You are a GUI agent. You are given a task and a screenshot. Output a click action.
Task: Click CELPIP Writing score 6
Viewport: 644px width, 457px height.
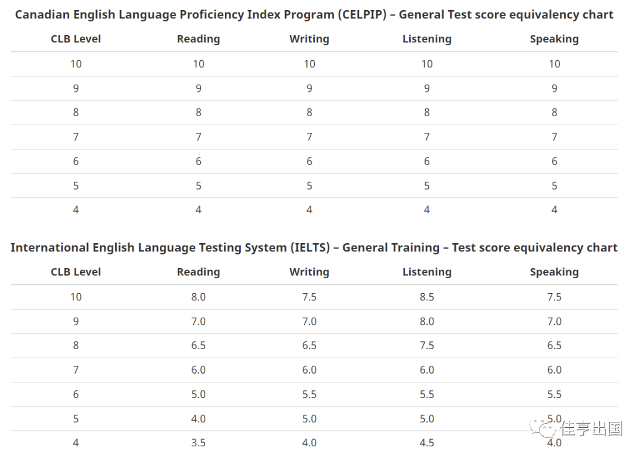coord(309,161)
